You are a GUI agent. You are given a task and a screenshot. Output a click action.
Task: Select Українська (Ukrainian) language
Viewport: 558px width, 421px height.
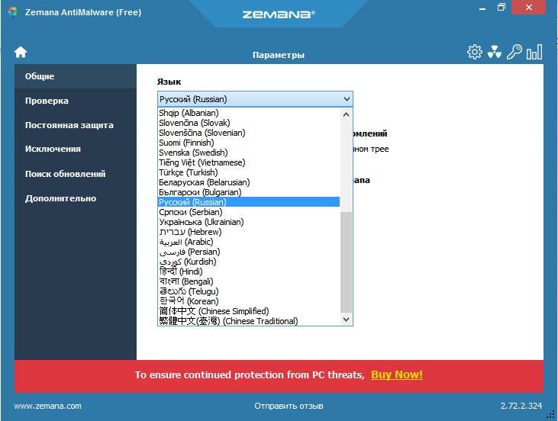[249, 222]
